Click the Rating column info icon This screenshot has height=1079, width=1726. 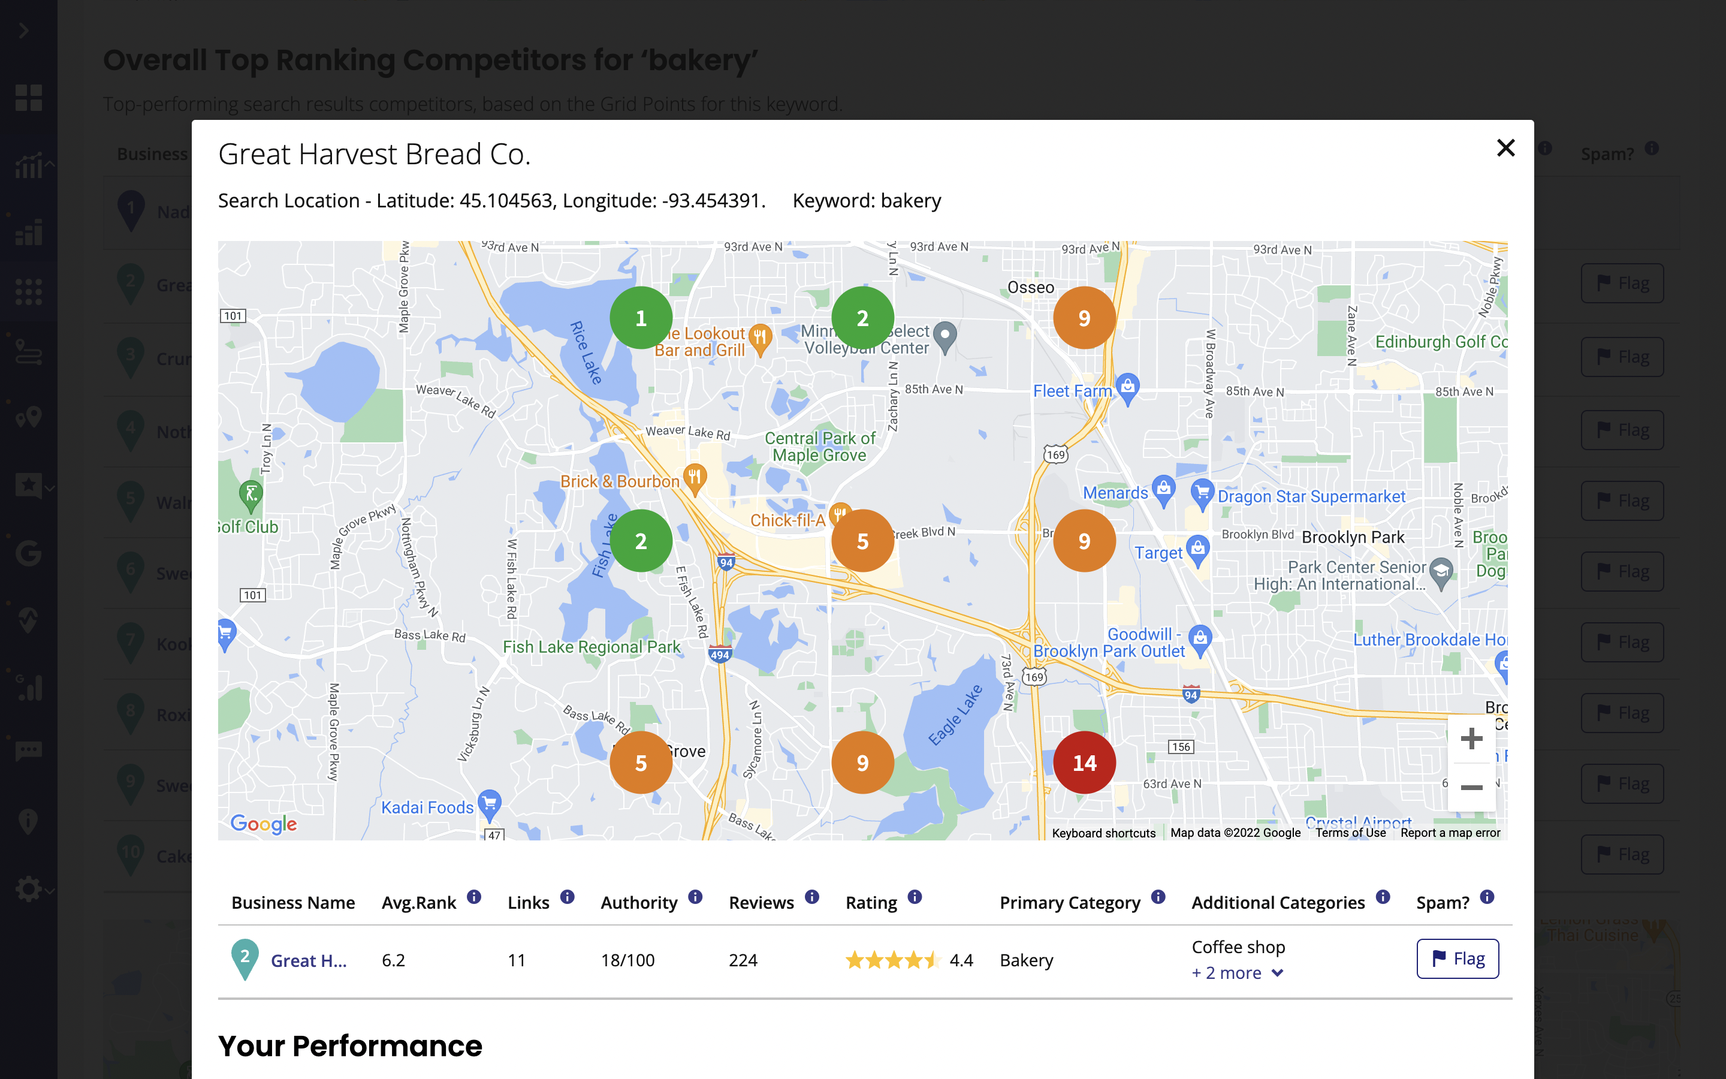click(x=915, y=897)
